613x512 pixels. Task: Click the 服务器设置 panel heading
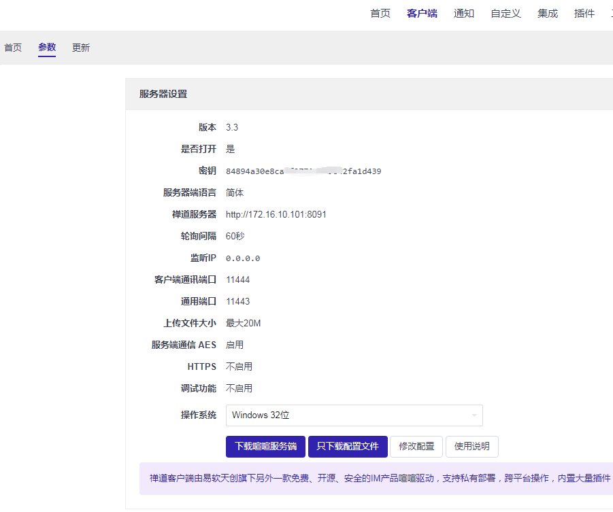[x=163, y=94]
